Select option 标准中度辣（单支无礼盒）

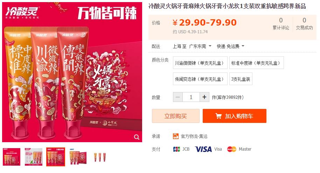click(x=257, y=63)
